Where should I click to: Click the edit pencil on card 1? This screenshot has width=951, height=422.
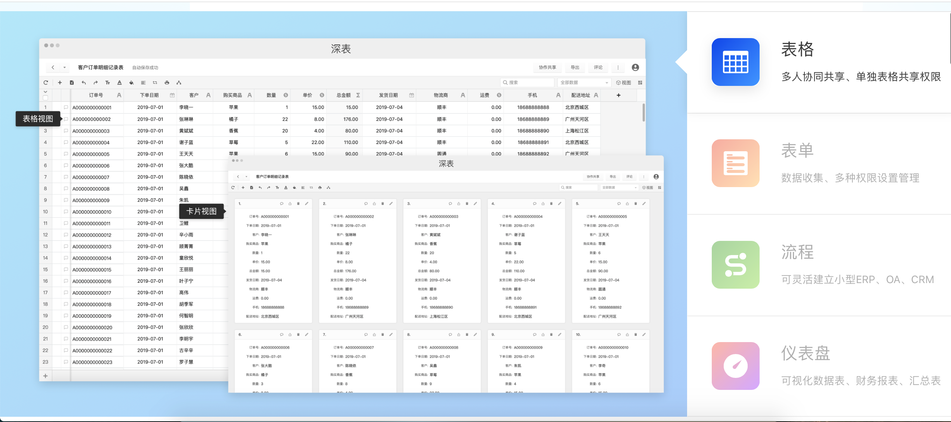(307, 204)
